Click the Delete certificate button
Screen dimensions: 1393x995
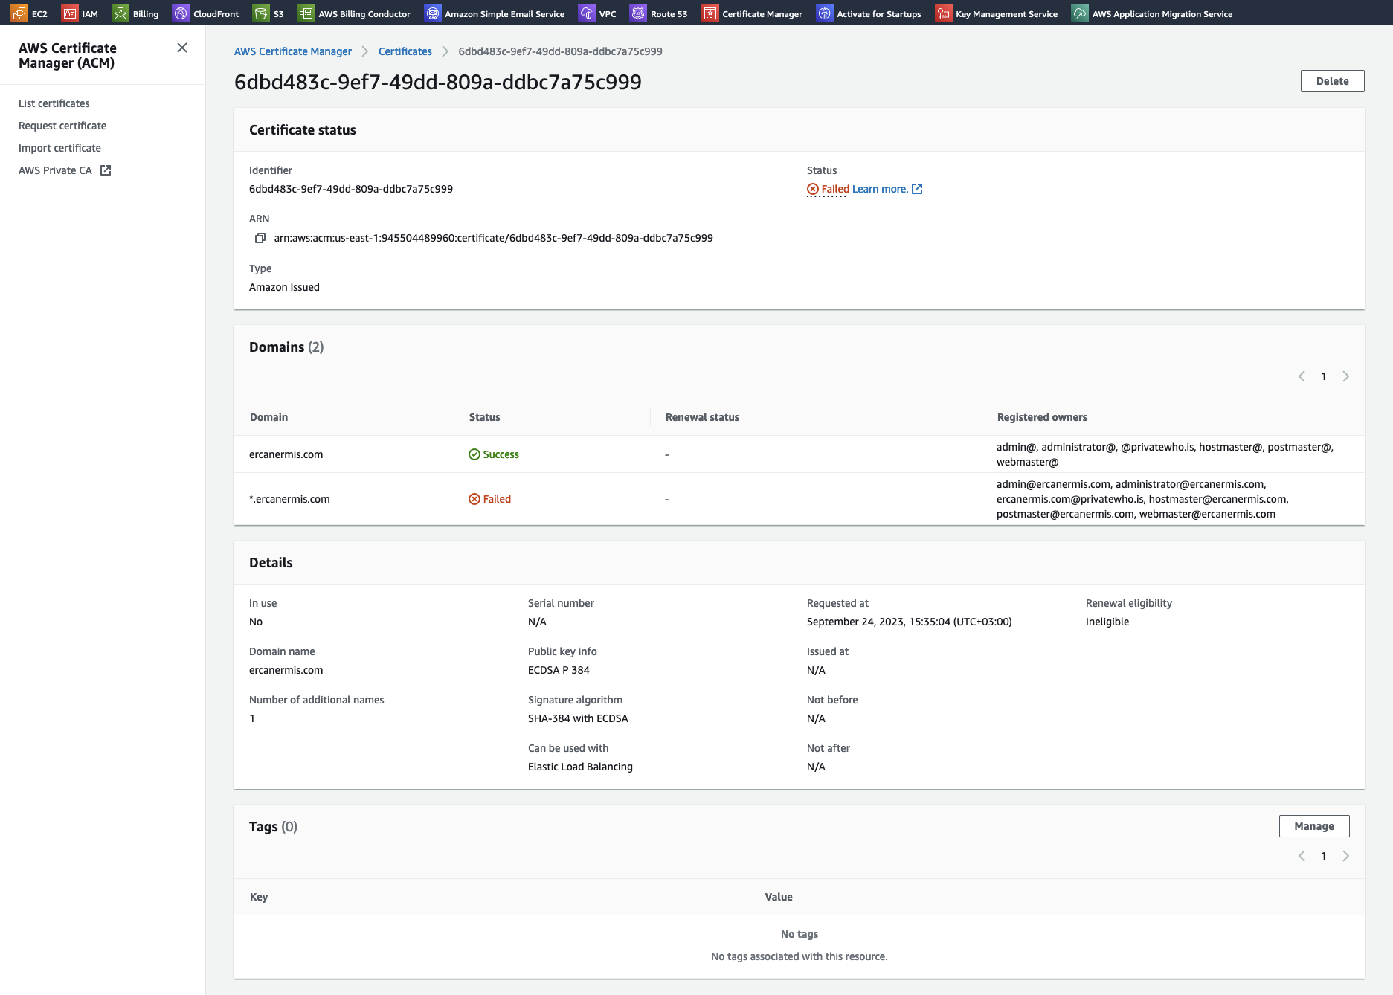point(1332,81)
